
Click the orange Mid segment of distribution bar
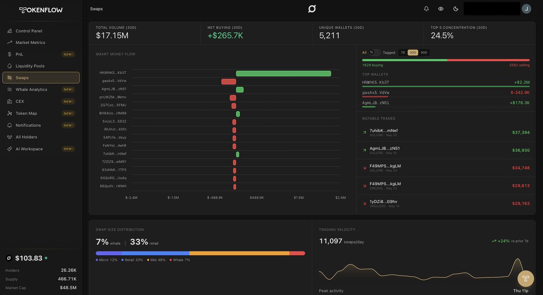pyautogui.click(x=239, y=253)
